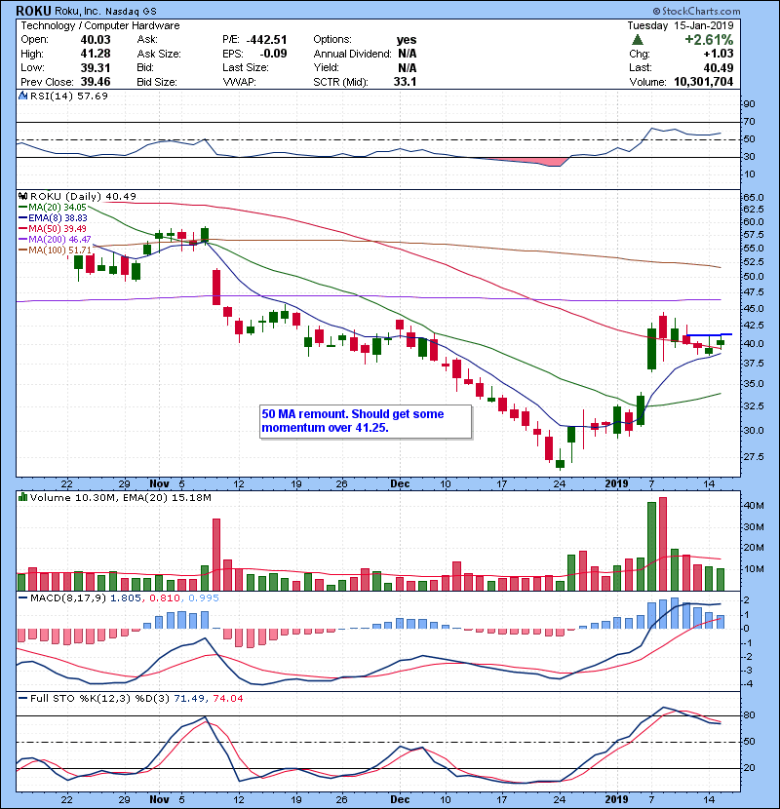
Task: Click the Bid Size label
Action: (156, 82)
